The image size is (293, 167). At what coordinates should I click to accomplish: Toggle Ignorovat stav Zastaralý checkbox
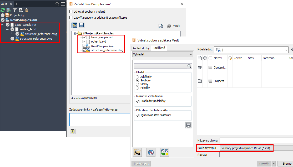(138, 116)
